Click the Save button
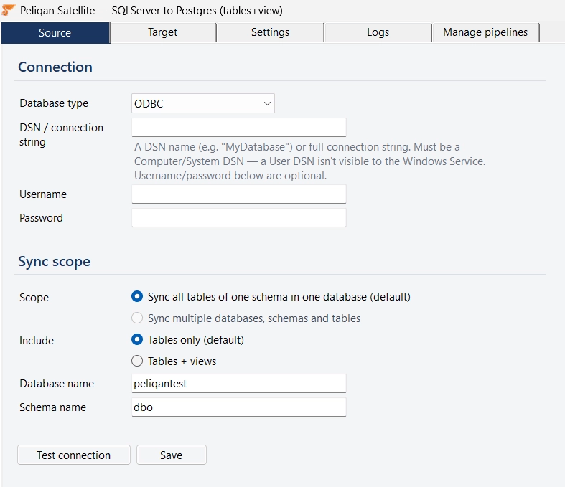565x487 pixels. [171, 455]
